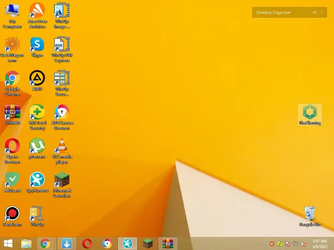Image resolution: width=334 pixels, height=250 pixels.
Task: Open File Explorer from the taskbar
Action: coord(26,243)
